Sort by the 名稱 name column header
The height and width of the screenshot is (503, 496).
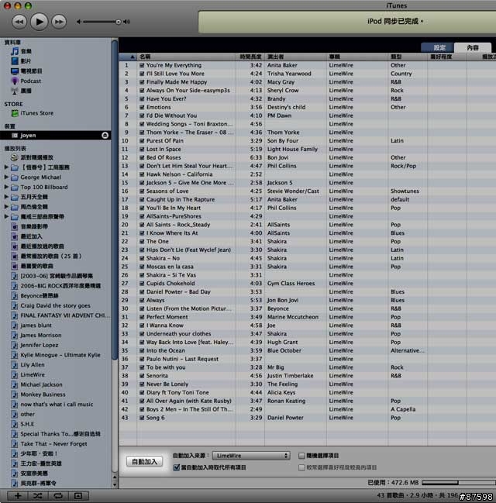(186, 57)
